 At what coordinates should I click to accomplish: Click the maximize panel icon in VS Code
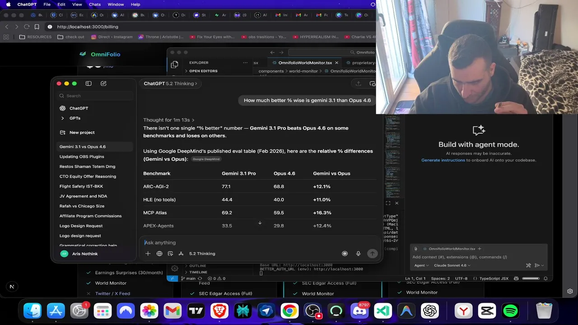(388, 203)
